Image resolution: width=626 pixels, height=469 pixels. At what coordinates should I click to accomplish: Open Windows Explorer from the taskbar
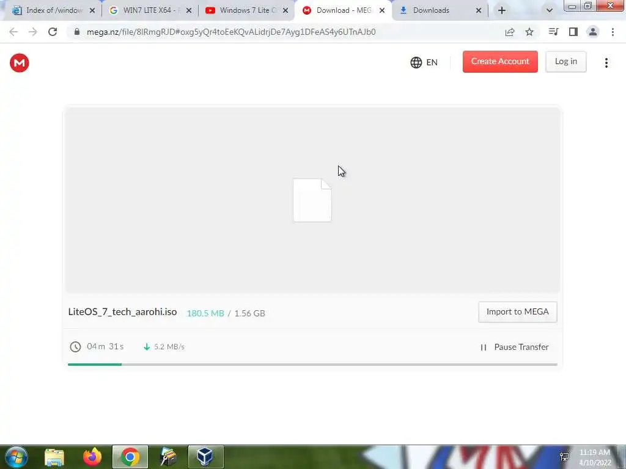(x=54, y=457)
